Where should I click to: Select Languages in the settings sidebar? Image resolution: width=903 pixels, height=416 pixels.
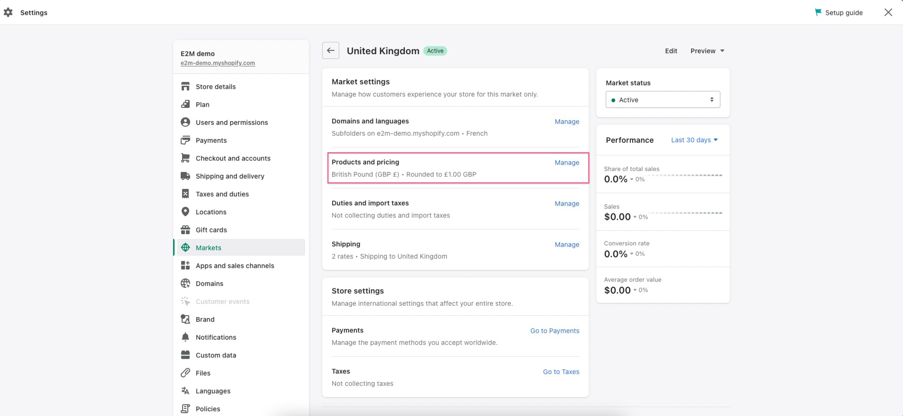[x=213, y=391]
